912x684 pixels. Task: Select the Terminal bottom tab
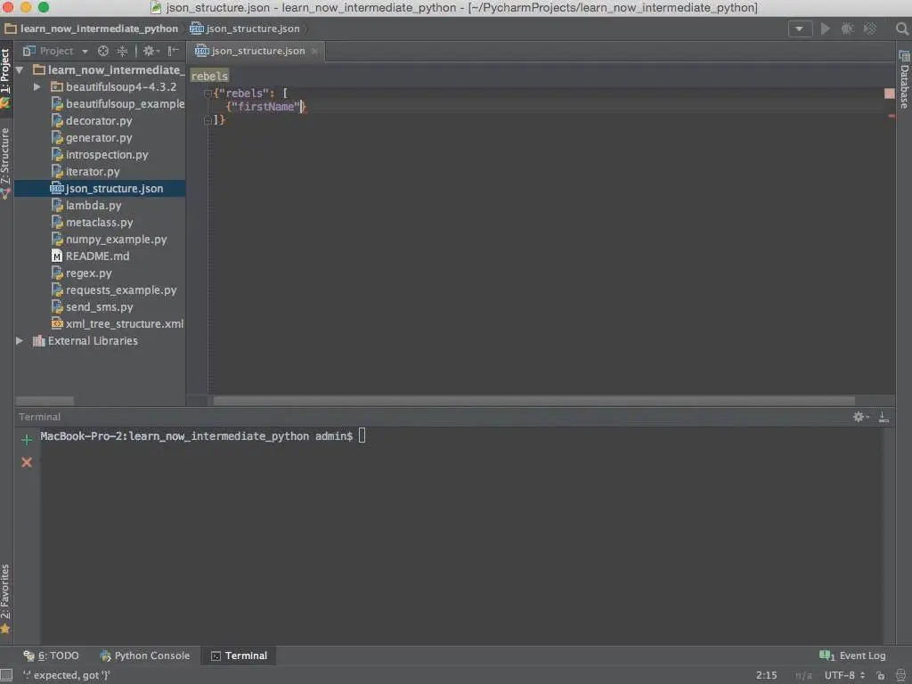pos(239,655)
